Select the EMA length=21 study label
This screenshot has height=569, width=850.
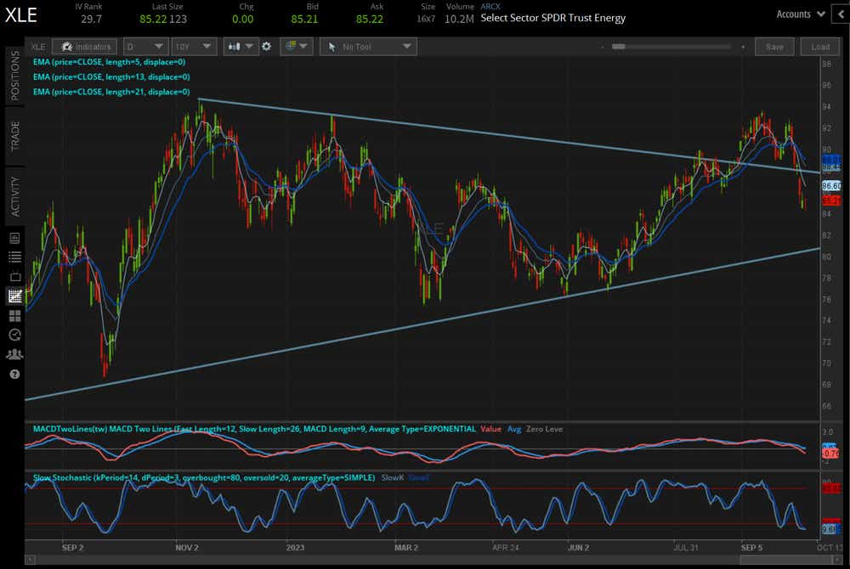pyautogui.click(x=111, y=92)
